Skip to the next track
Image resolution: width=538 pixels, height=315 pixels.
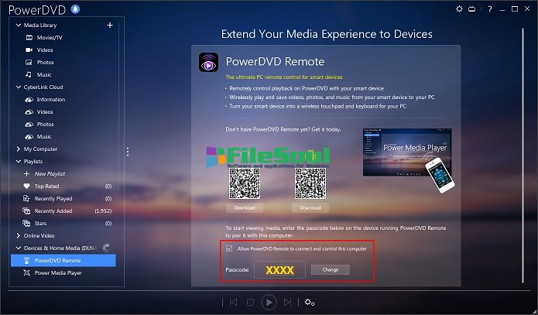(x=288, y=302)
